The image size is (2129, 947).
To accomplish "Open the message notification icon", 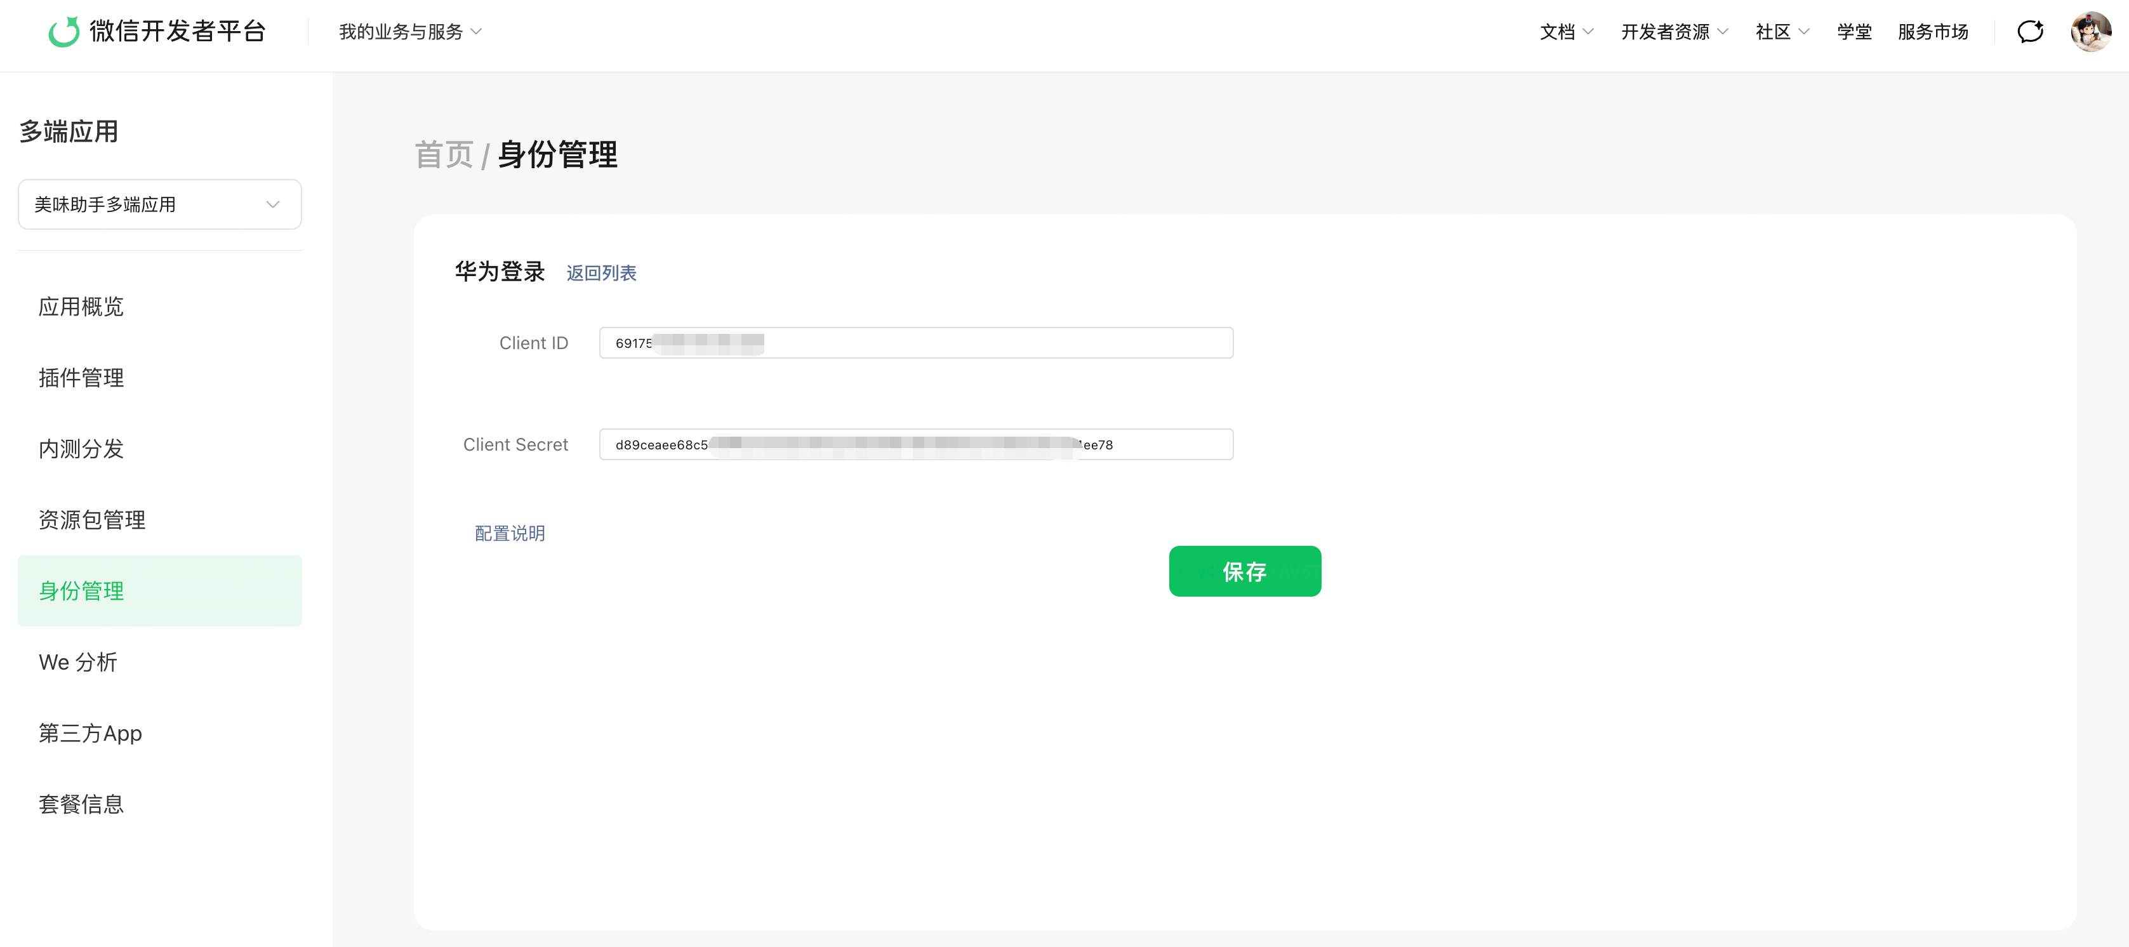I will point(2030,31).
